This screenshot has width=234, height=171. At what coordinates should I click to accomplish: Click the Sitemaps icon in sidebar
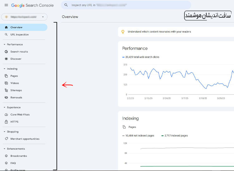pyautogui.click(x=6, y=90)
